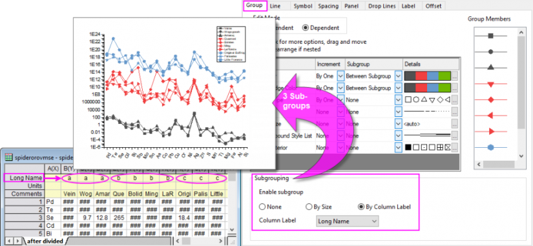Screen dimensions: 533x246
Task: Open the compound line style list in Details
Action: [x=427, y=135]
